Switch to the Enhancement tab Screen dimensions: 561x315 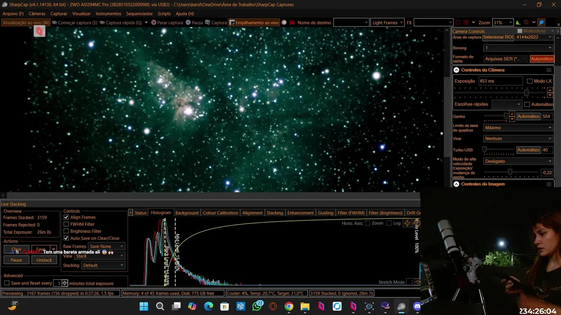tap(300, 213)
